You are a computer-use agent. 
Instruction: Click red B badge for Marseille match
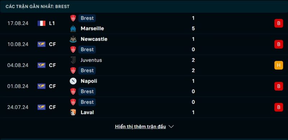pyautogui.click(x=279, y=23)
